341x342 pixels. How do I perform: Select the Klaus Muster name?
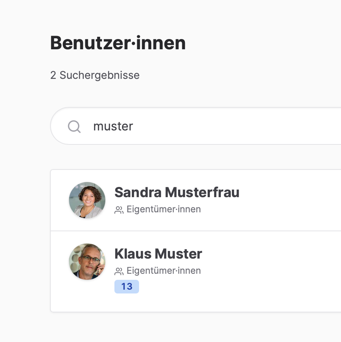[158, 254]
